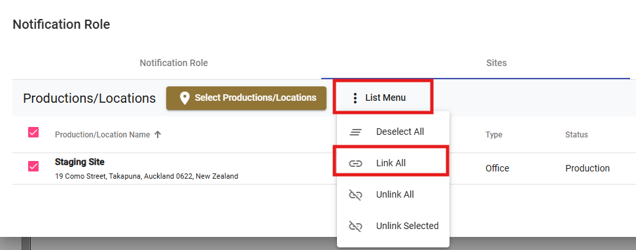Switch to the Sites tab
Viewport: 636px width, 250px height.
[x=497, y=63]
